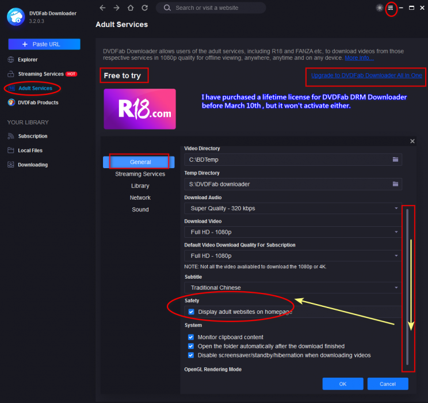The height and width of the screenshot is (403, 428).
Task: Uncheck Display adult websites on homepage
Action: [192, 312]
